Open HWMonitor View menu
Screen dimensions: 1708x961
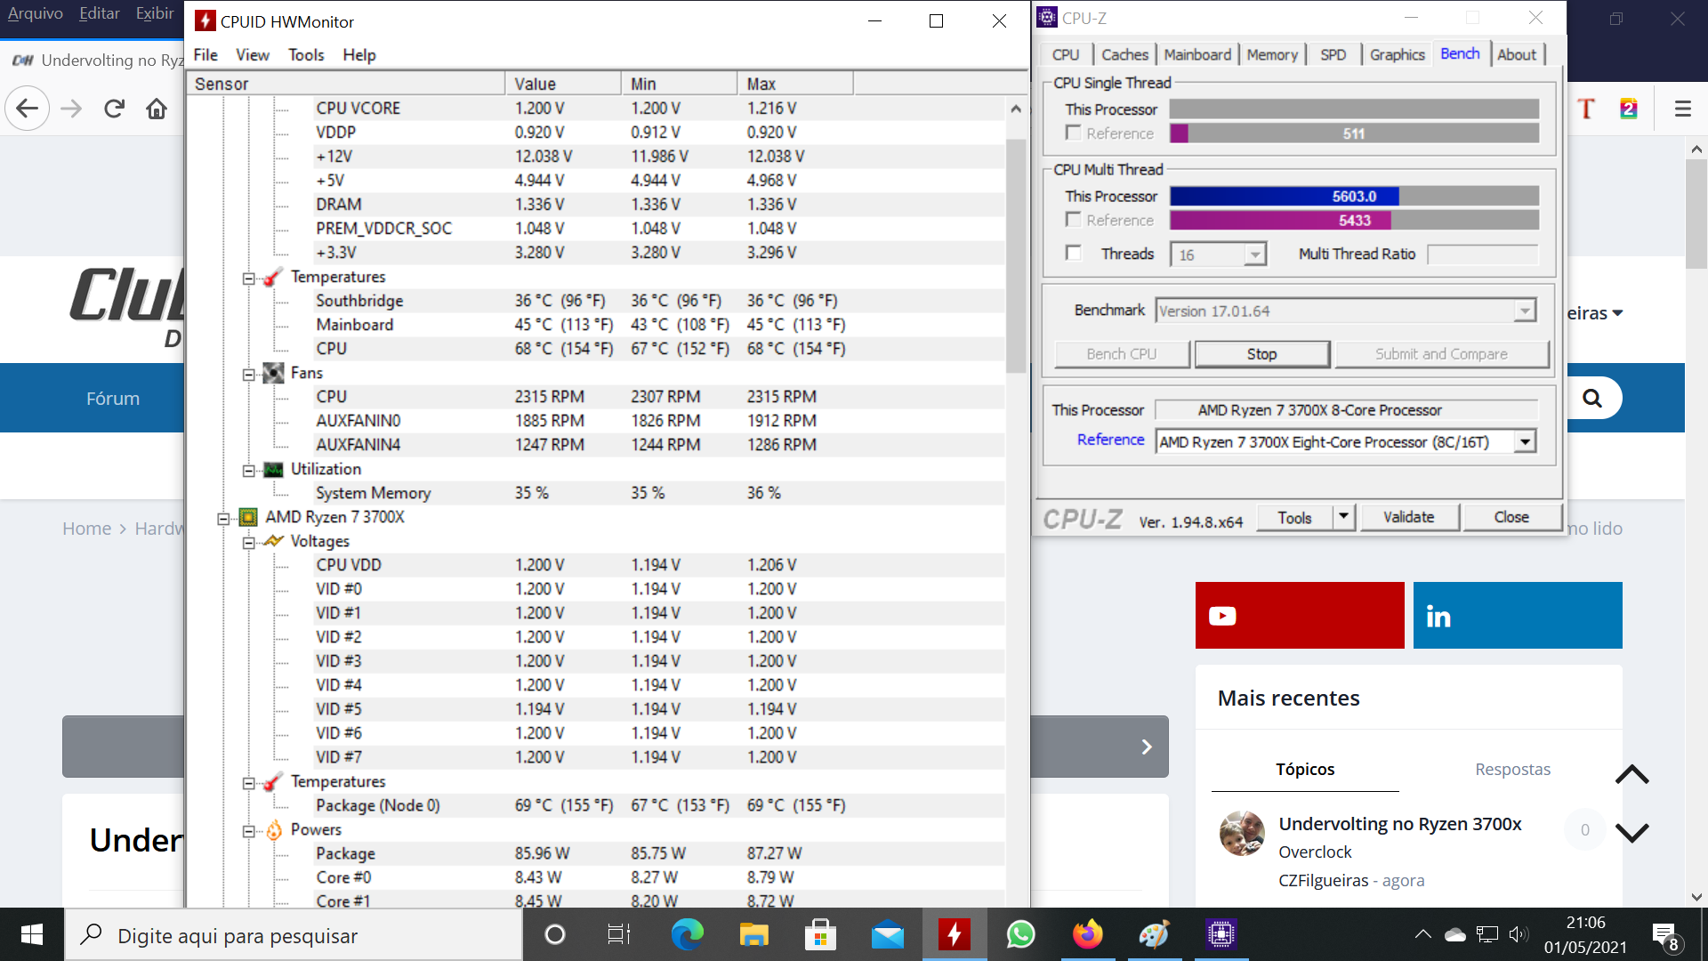[x=253, y=54]
